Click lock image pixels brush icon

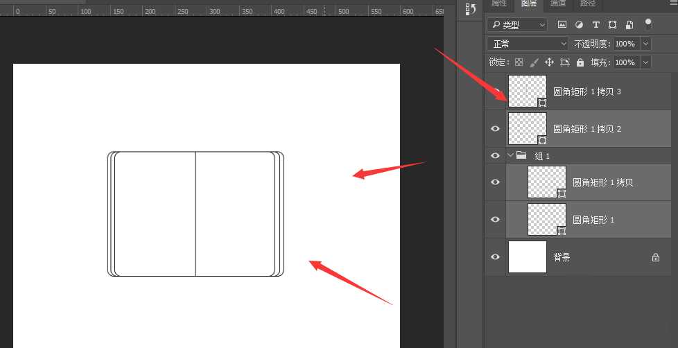pyautogui.click(x=534, y=62)
